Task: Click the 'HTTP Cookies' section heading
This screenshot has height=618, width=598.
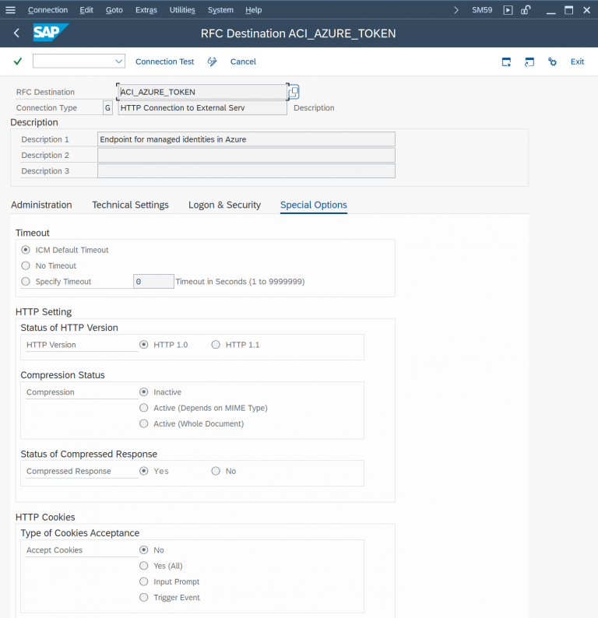Action: coord(45,517)
